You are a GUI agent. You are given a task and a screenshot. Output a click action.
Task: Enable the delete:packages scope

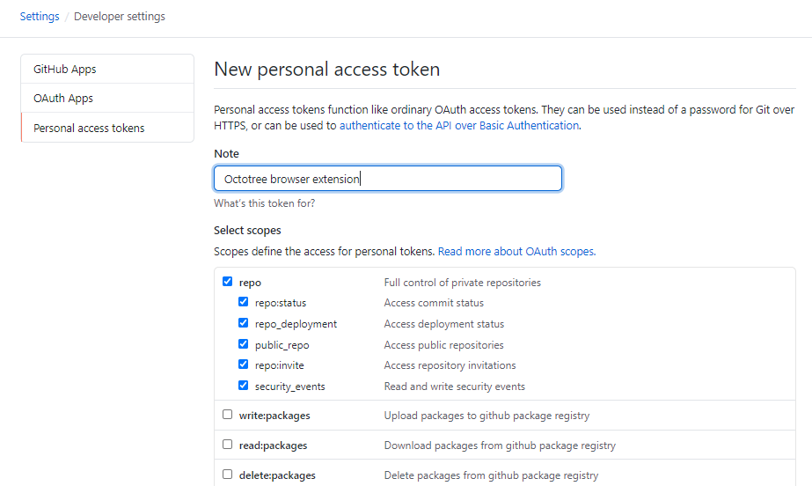[227, 474]
